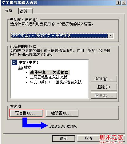Click the greyed 属性(P)... button
Viewport: 127px width, 144px height.
pos(104,95)
